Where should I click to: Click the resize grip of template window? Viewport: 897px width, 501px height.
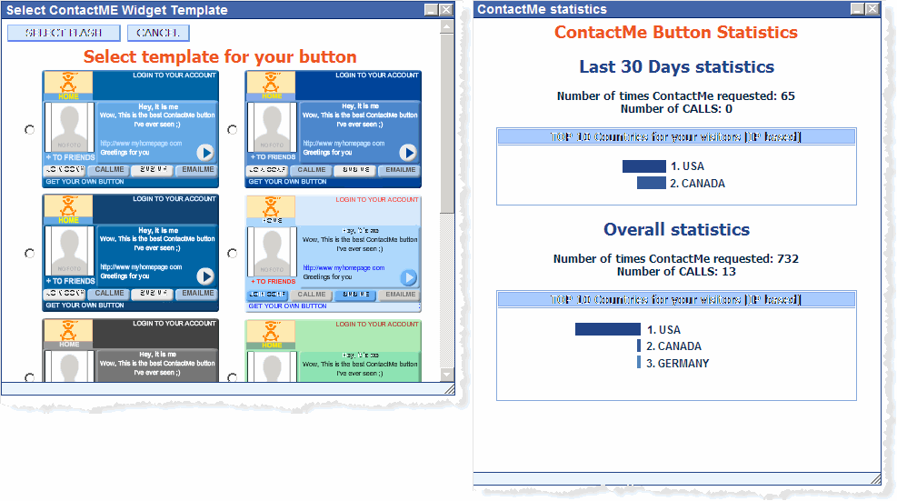[450, 389]
